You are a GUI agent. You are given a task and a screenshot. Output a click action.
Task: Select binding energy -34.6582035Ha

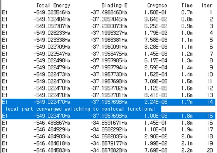(109, 136)
